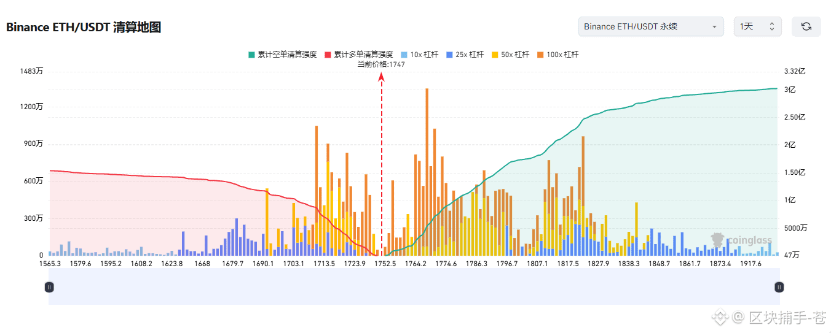Click the data zoom range bar
This screenshot has width=831, height=333.
pos(414,287)
